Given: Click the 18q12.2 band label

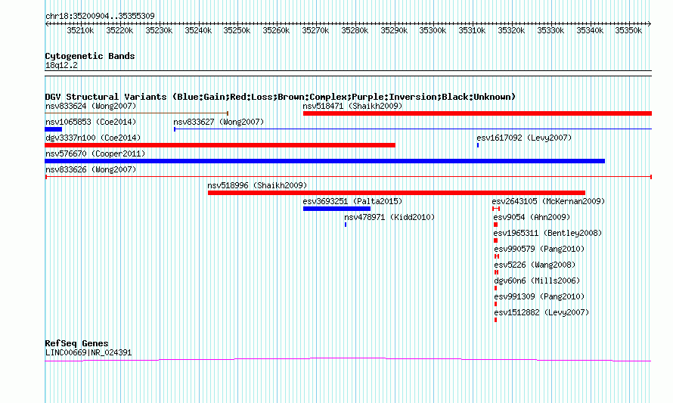Looking at the screenshot, I should point(61,65).
